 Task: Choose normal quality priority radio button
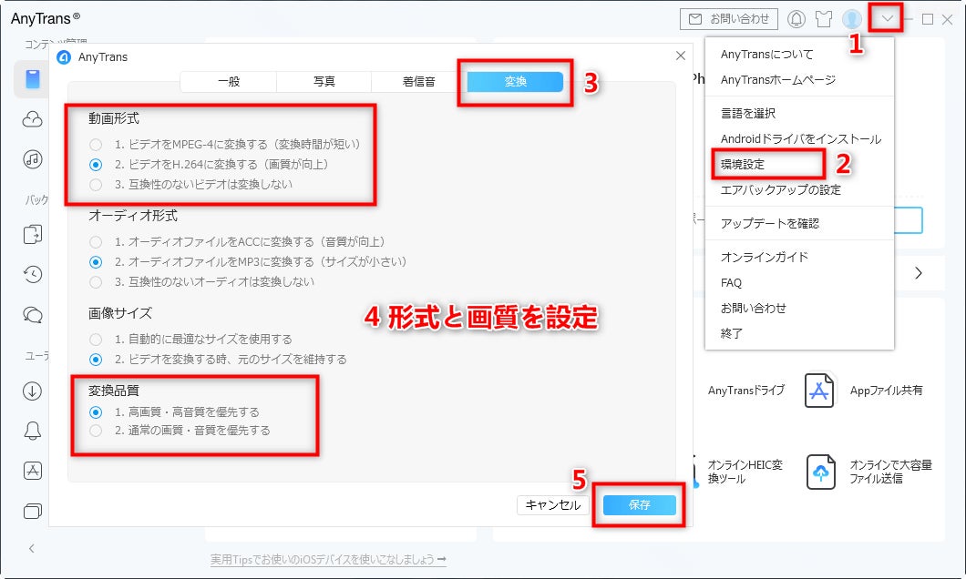(96, 431)
